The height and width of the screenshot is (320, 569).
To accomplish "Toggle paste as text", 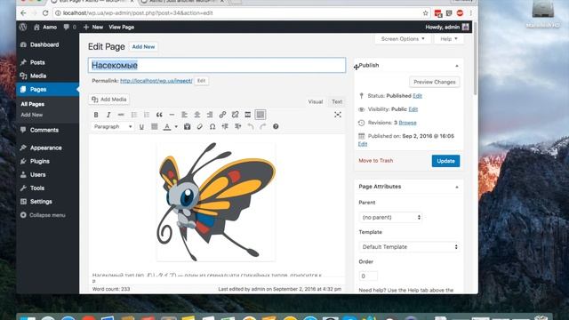I will [187, 126].
